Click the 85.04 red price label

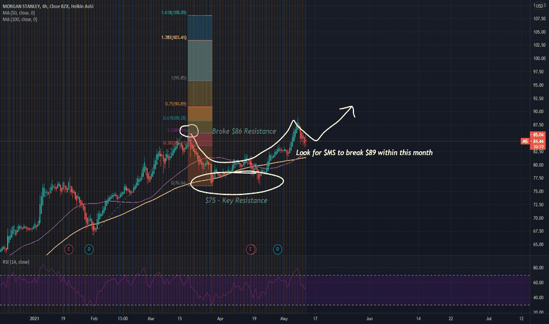pyautogui.click(x=538, y=134)
